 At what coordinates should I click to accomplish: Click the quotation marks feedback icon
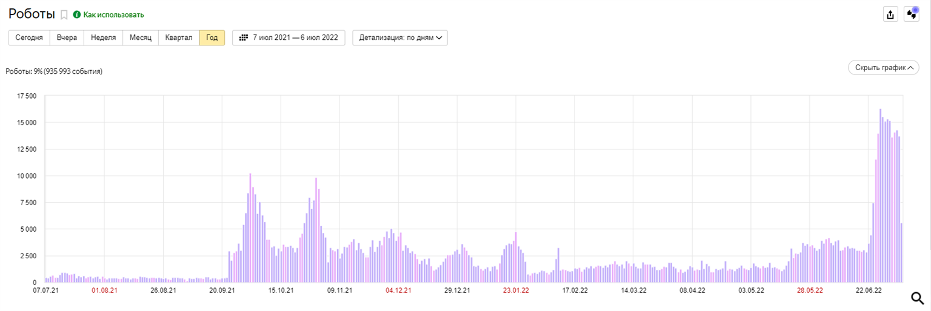point(912,14)
